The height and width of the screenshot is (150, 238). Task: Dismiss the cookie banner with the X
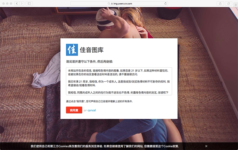[206, 146]
